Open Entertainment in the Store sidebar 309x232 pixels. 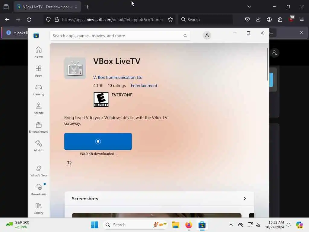click(38, 127)
